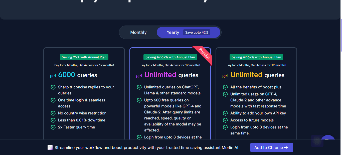The height and width of the screenshot is (155, 342).
Task: Click the "get 6000 queries" heading
Action: [74, 75]
